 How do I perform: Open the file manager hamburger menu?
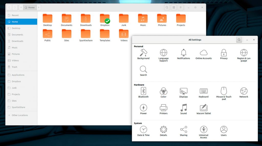pyautogui.click(x=181, y=7)
